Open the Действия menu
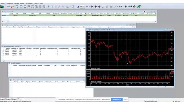Viewport: 184px width, 104px height. click(17, 3)
